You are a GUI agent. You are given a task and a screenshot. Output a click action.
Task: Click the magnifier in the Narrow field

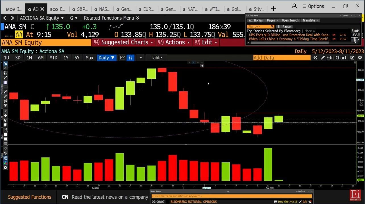(x=272, y=26)
